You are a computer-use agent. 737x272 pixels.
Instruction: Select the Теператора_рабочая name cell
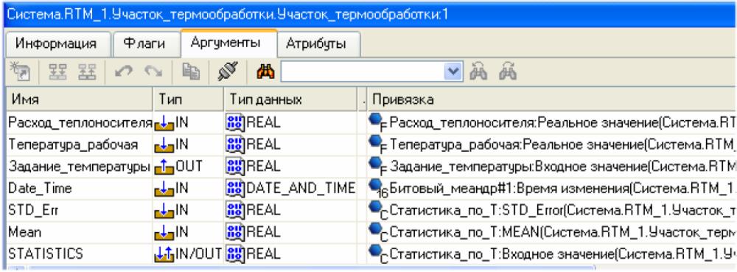click(80, 144)
